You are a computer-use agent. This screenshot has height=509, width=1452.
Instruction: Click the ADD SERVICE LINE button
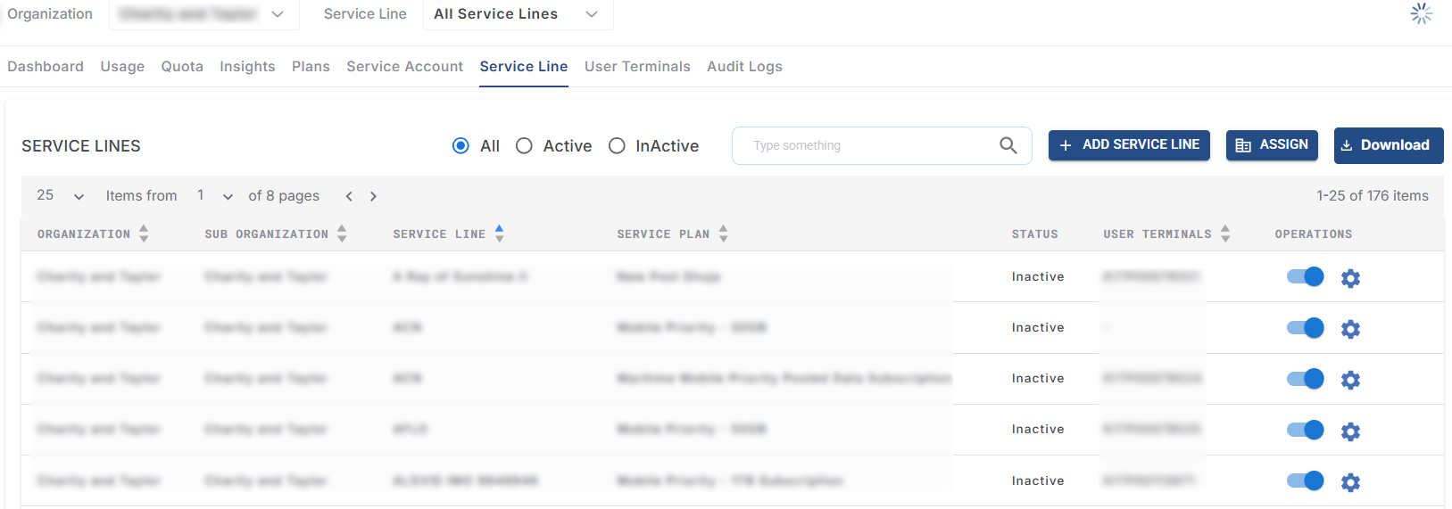click(1129, 145)
